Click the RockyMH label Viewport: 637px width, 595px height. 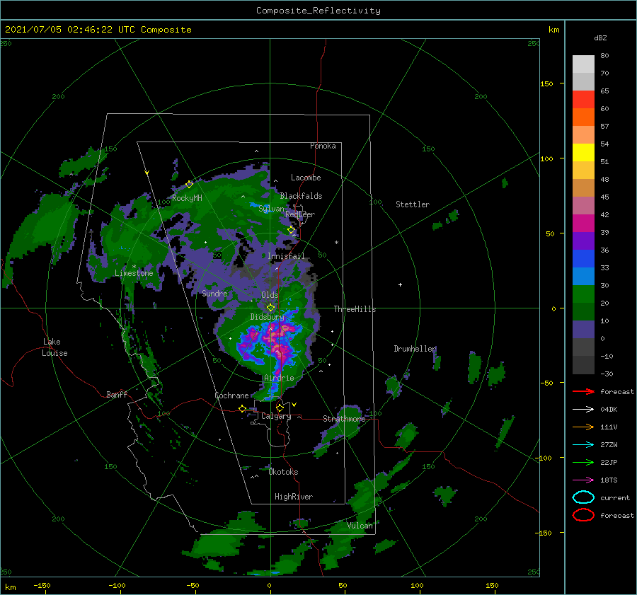(x=187, y=198)
